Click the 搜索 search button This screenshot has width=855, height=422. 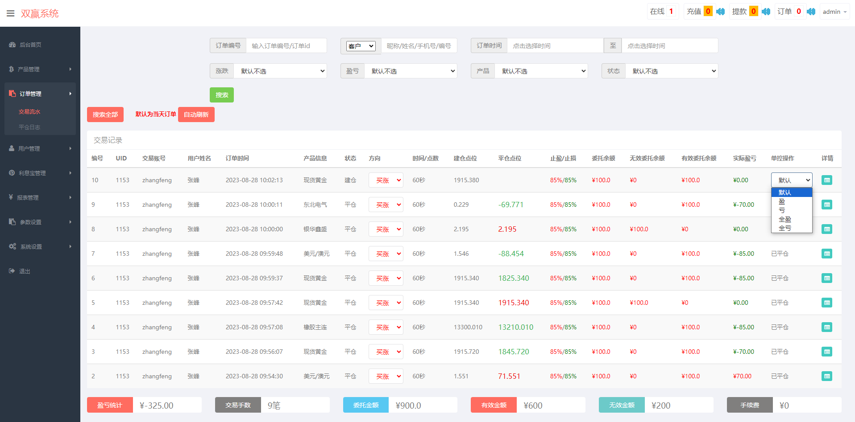pyautogui.click(x=222, y=94)
